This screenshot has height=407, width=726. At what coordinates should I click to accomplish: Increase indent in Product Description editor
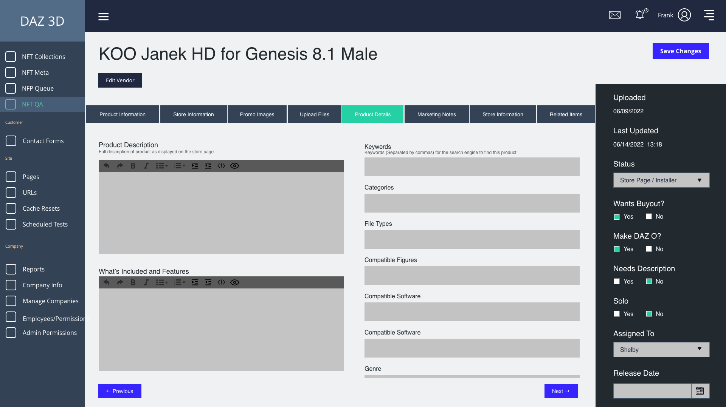tap(195, 166)
